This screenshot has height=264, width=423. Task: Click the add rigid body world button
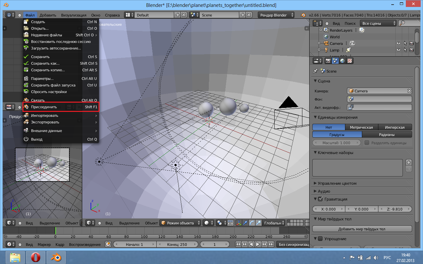click(362, 229)
